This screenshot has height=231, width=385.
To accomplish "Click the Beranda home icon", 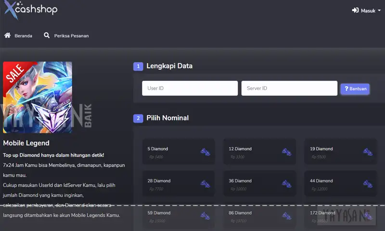I will [7, 35].
